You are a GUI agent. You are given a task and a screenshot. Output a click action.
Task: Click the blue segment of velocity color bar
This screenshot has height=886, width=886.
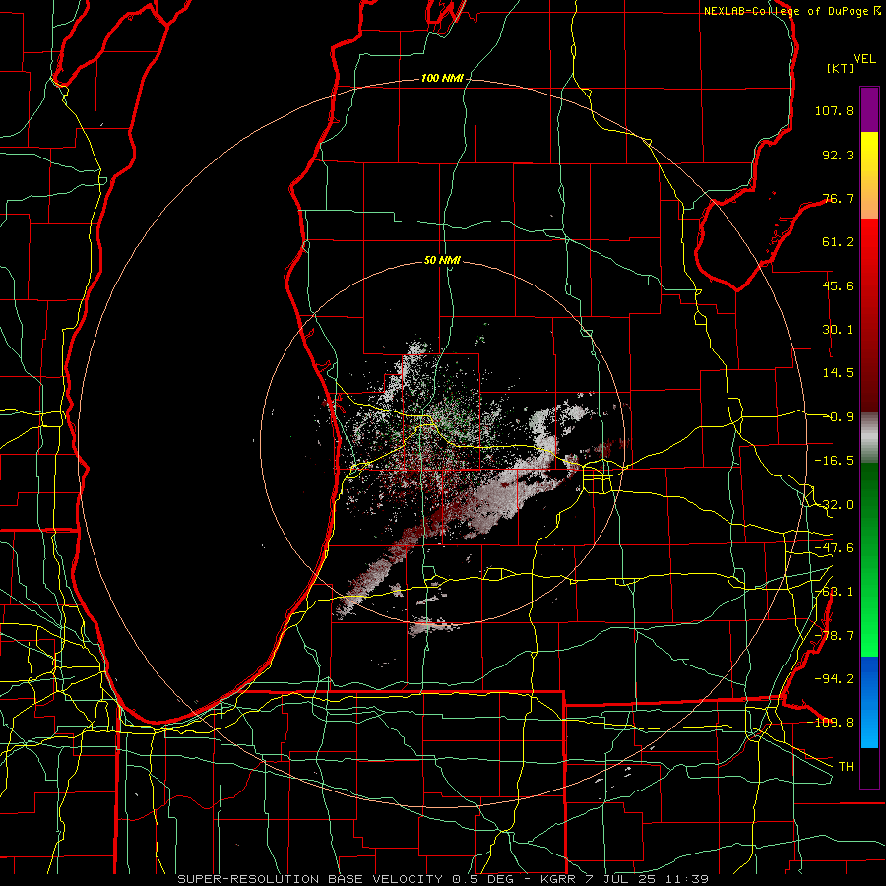869,702
